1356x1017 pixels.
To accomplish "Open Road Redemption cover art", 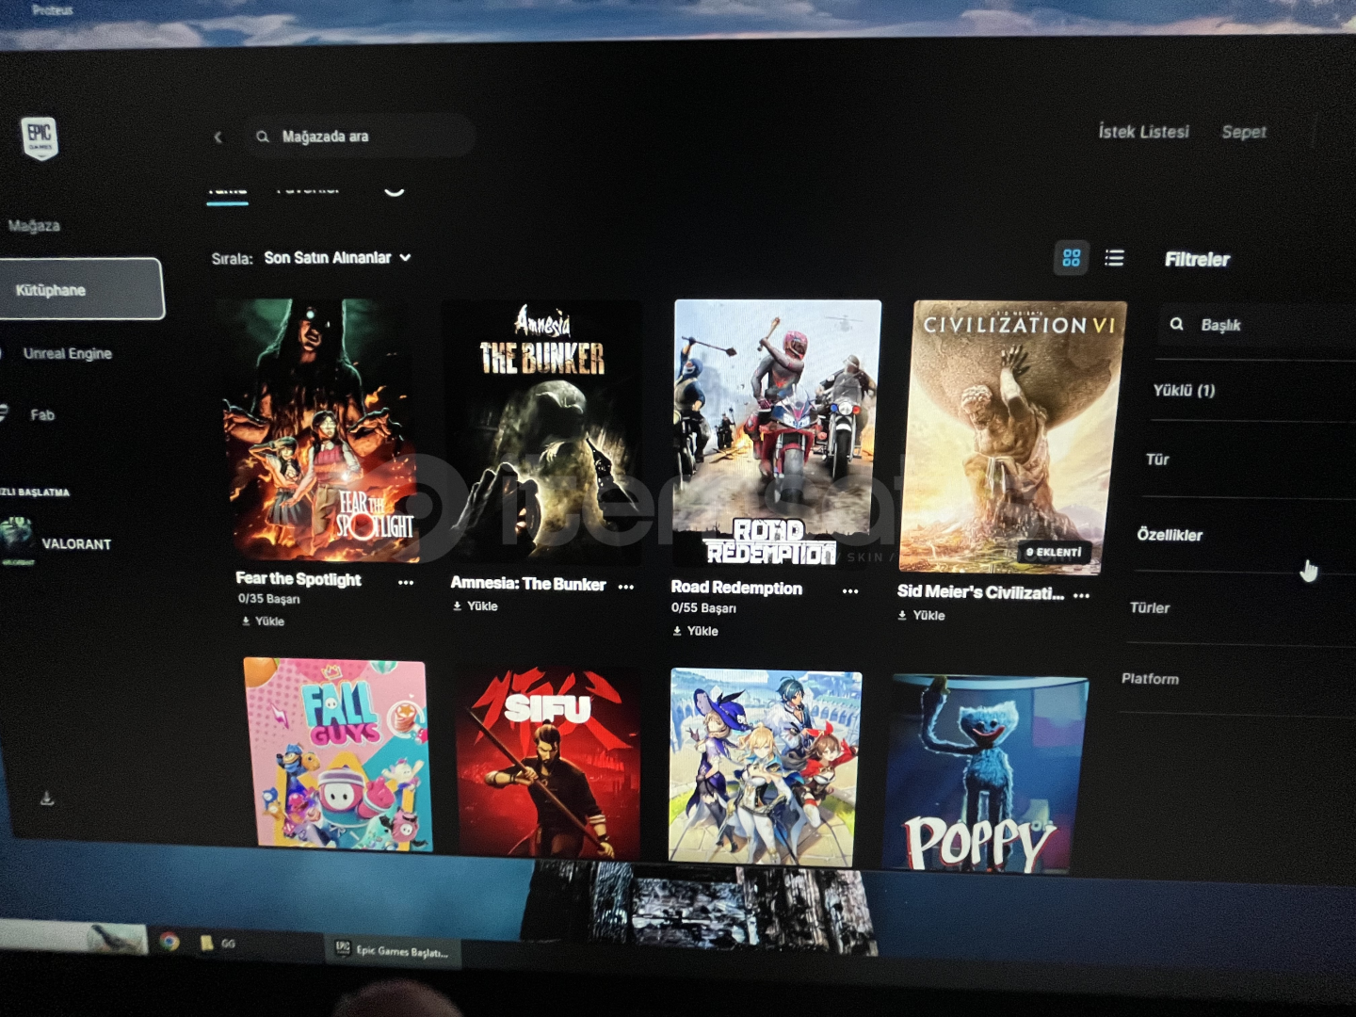I will [776, 434].
